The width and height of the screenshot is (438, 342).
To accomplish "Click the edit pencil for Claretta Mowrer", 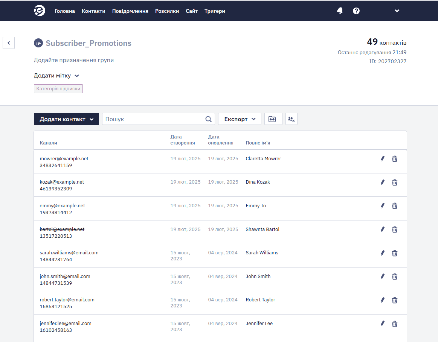I will [x=382, y=159].
